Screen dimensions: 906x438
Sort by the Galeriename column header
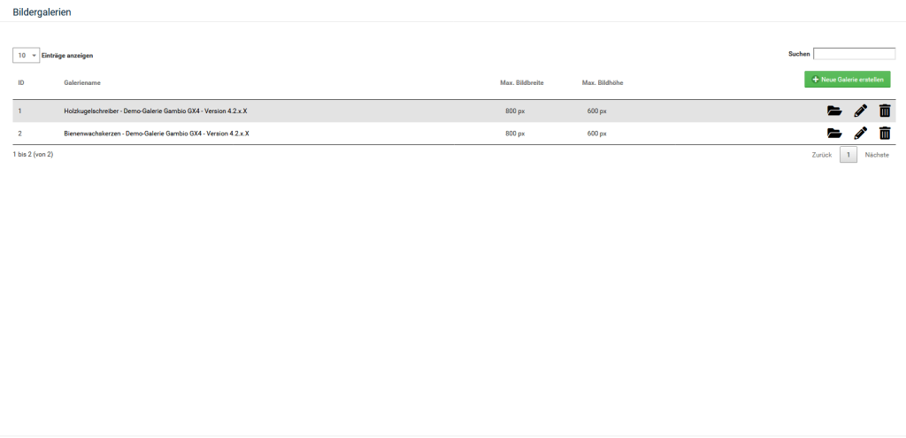(82, 82)
